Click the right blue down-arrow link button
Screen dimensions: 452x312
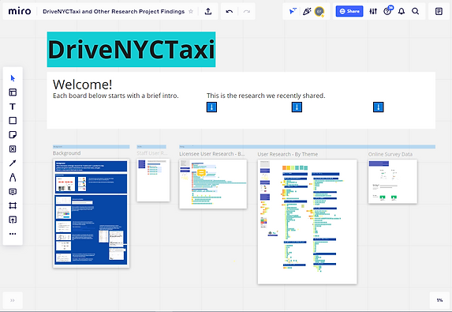(378, 107)
